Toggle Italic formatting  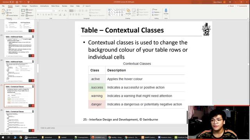pos(41,15)
